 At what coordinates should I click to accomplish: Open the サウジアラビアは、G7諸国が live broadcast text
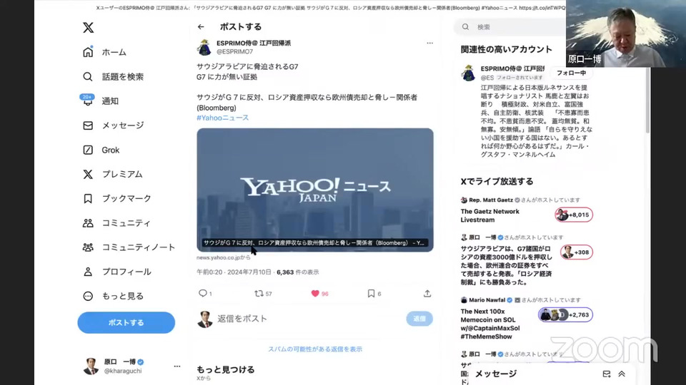(506, 265)
